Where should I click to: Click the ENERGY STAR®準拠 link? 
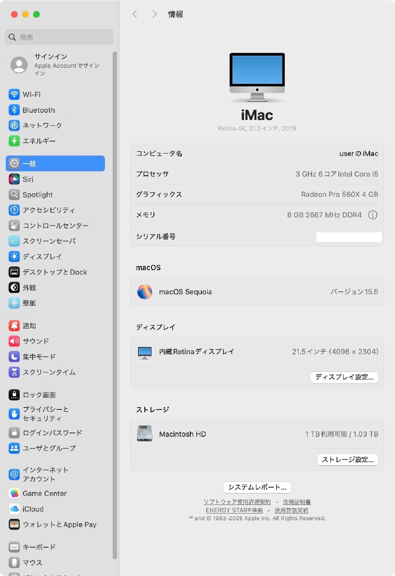[x=234, y=510]
